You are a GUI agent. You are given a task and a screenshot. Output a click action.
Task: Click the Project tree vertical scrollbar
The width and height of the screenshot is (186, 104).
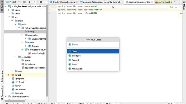(x=47, y=51)
